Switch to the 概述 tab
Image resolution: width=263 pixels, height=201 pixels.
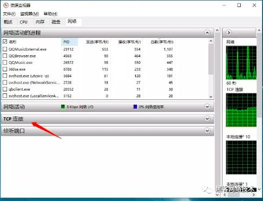8,22
